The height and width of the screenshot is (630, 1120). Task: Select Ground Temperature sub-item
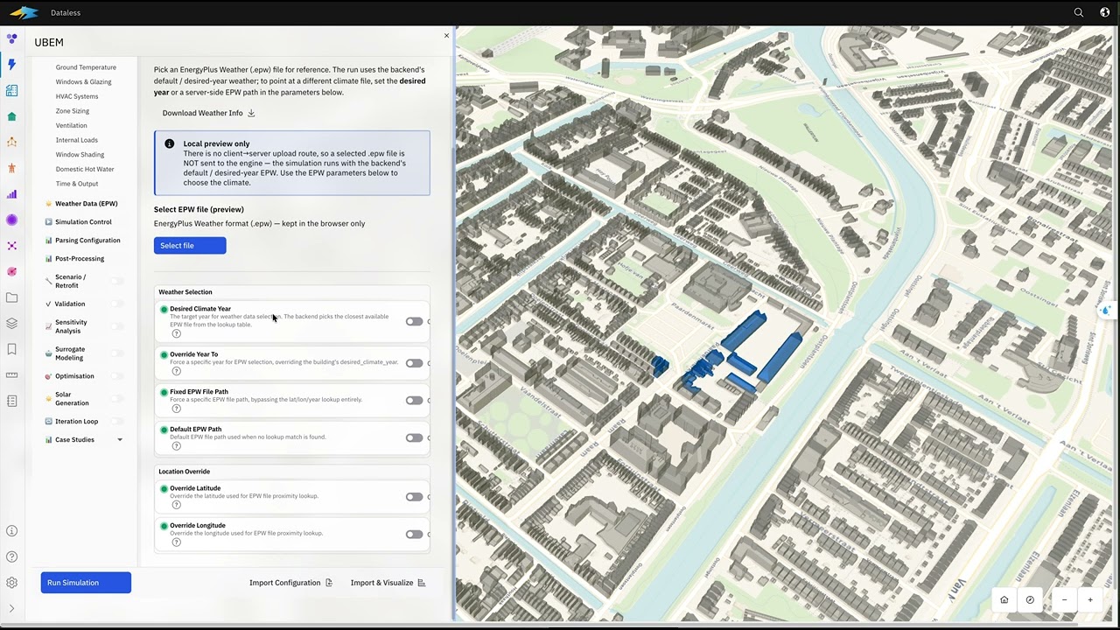86,67
